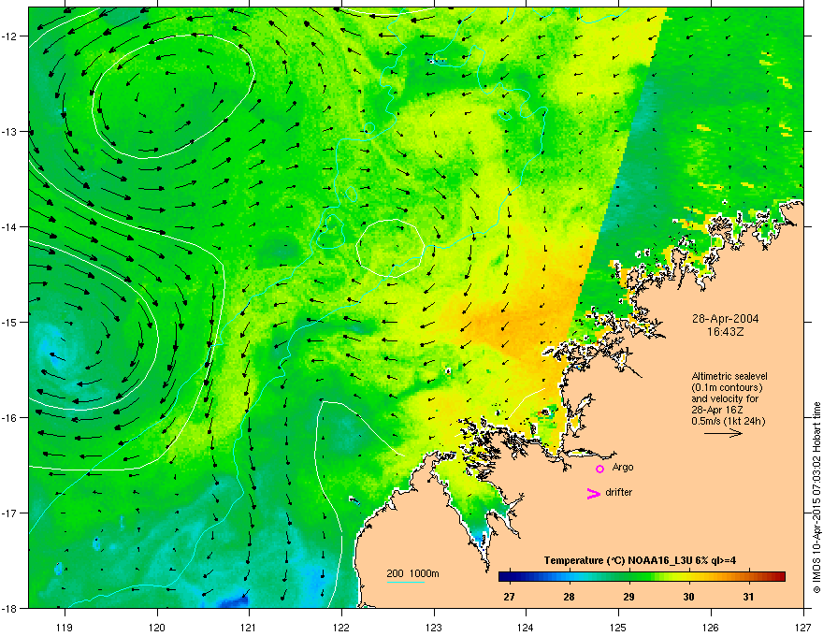Click the latitude axis label '-15'
This screenshot has width=823, height=636.
[x=9, y=322]
